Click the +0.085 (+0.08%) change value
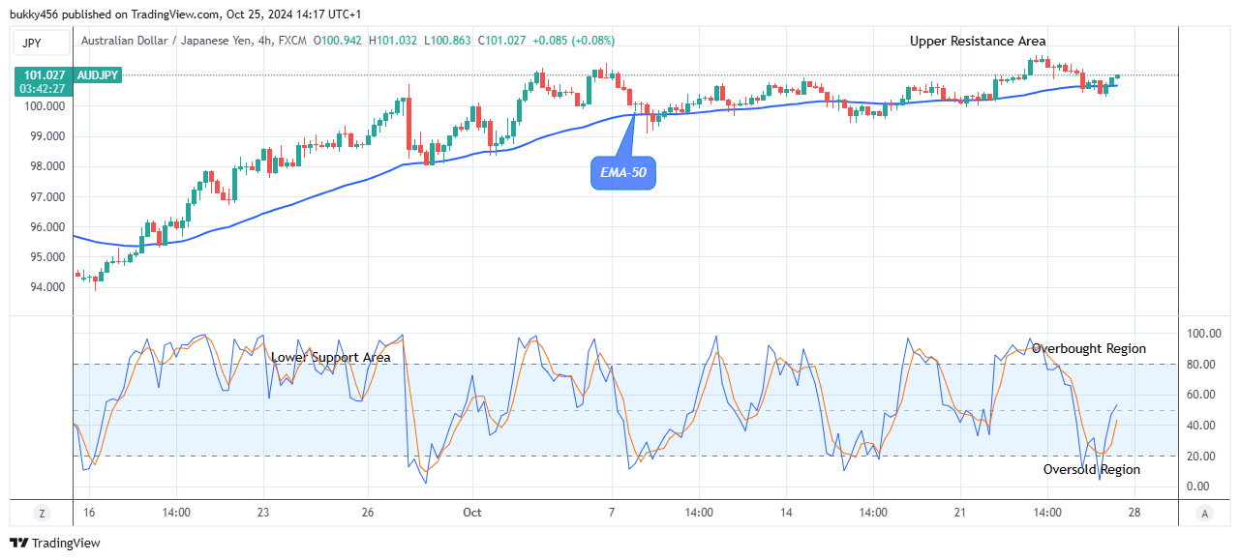 click(573, 41)
